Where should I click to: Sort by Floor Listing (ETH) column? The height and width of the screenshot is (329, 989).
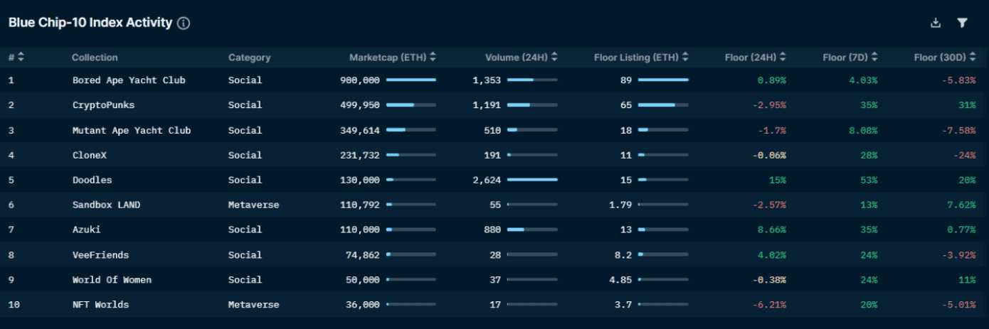click(x=685, y=58)
